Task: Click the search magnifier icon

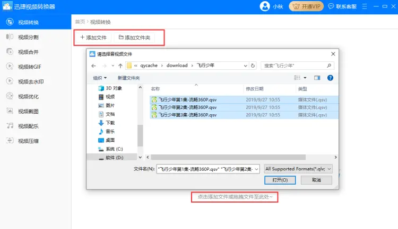Action: (x=329, y=66)
